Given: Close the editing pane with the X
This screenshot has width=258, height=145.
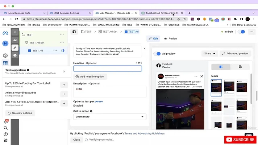Looking at the screenshot, I should [15, 32].
